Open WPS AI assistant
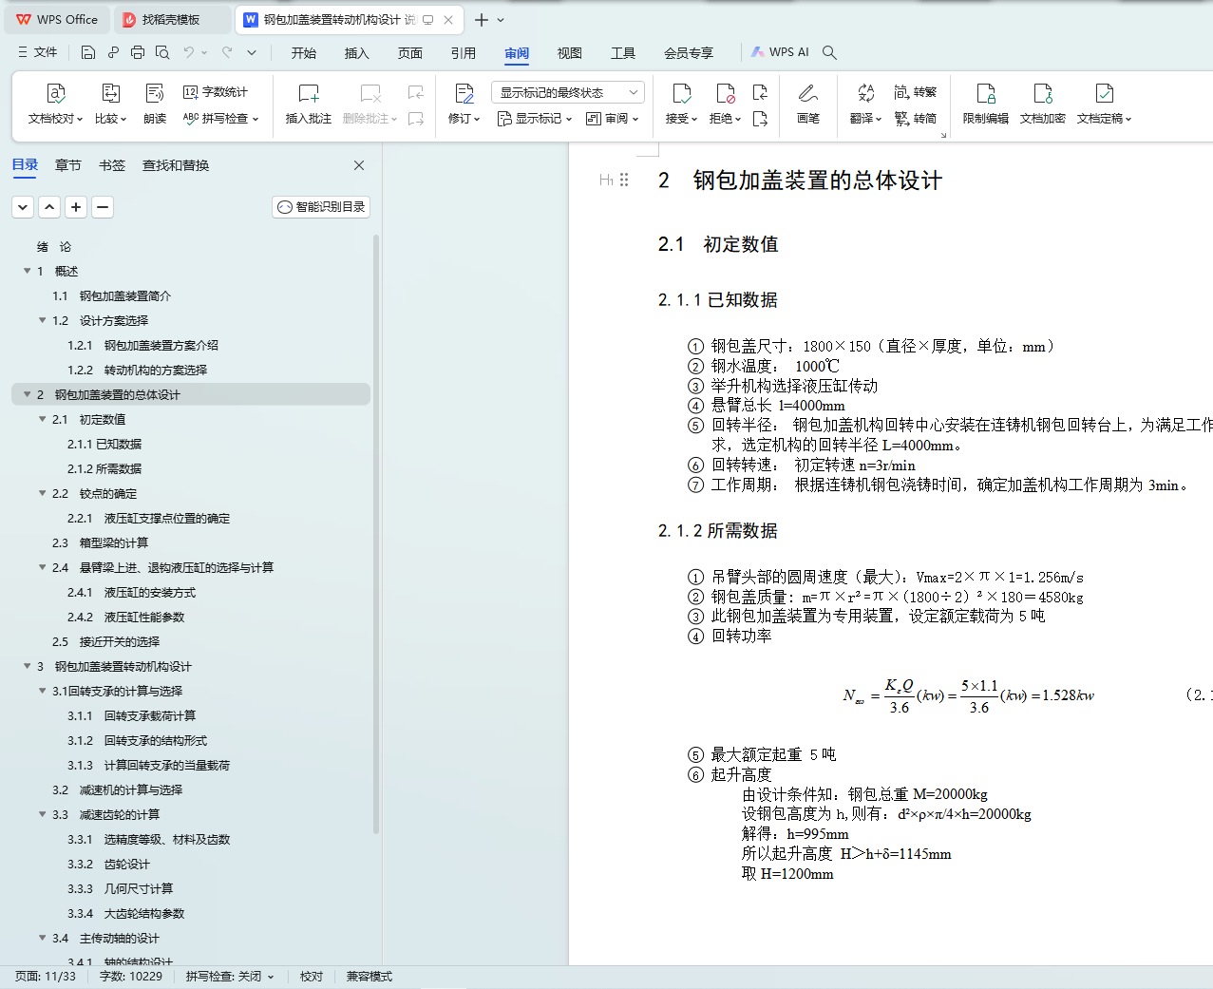Viewport: 1213px width, 989px height. coord(781,52)
